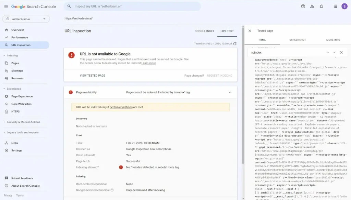Click the main content vertical scrollbar
This screenshot has width=351, height=200.
(243, 96)
